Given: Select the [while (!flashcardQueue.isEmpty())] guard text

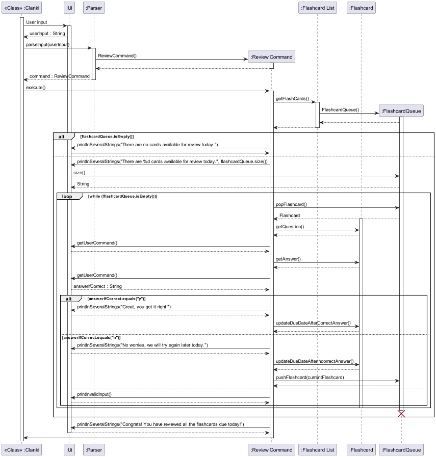Looking at the screenshot, I should point(122,196).
